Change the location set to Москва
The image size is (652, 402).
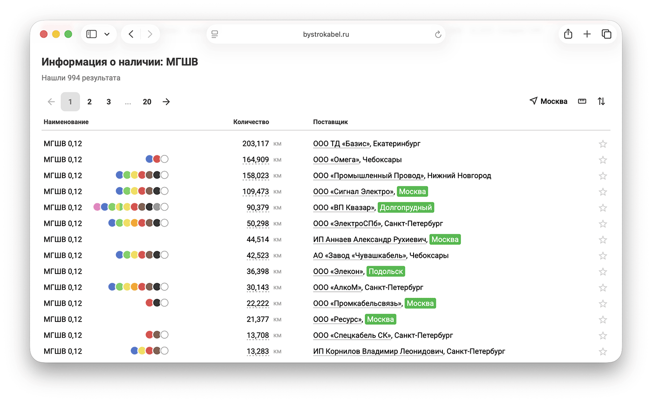tap(549, 101)
